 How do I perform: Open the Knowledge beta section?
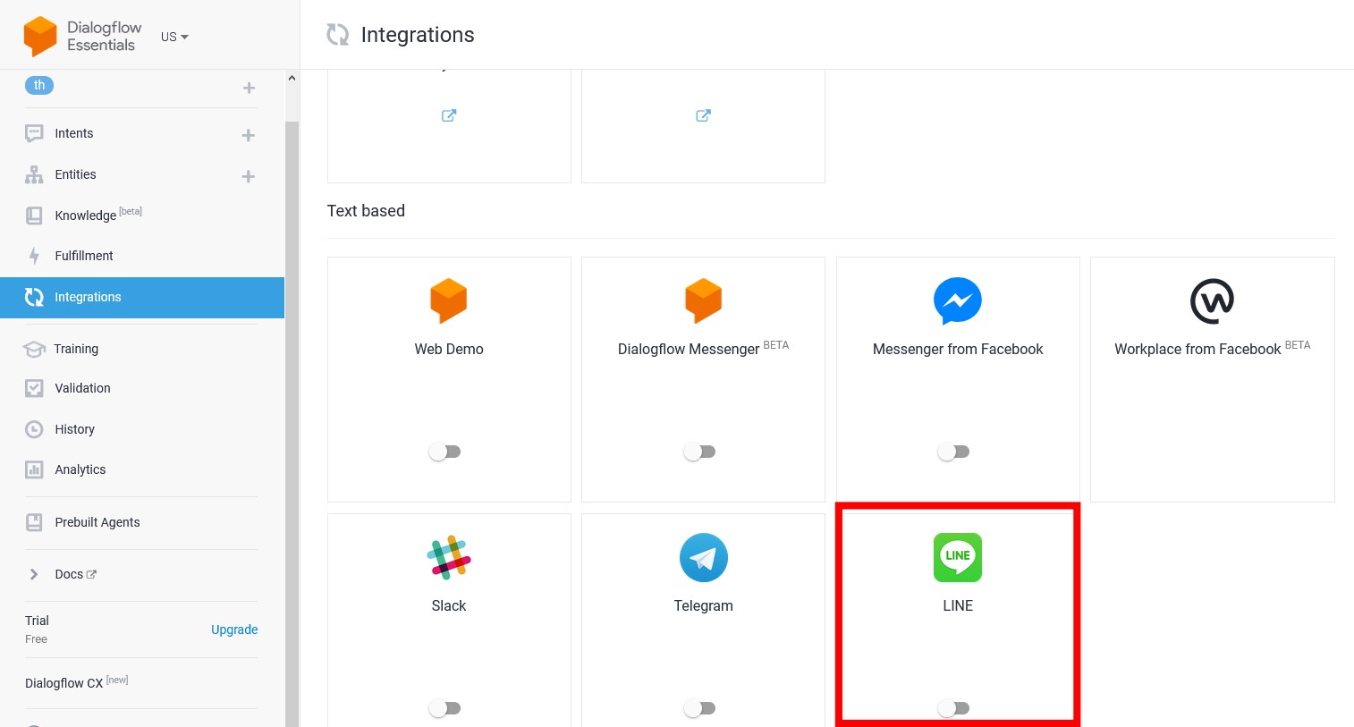point(98,215)
